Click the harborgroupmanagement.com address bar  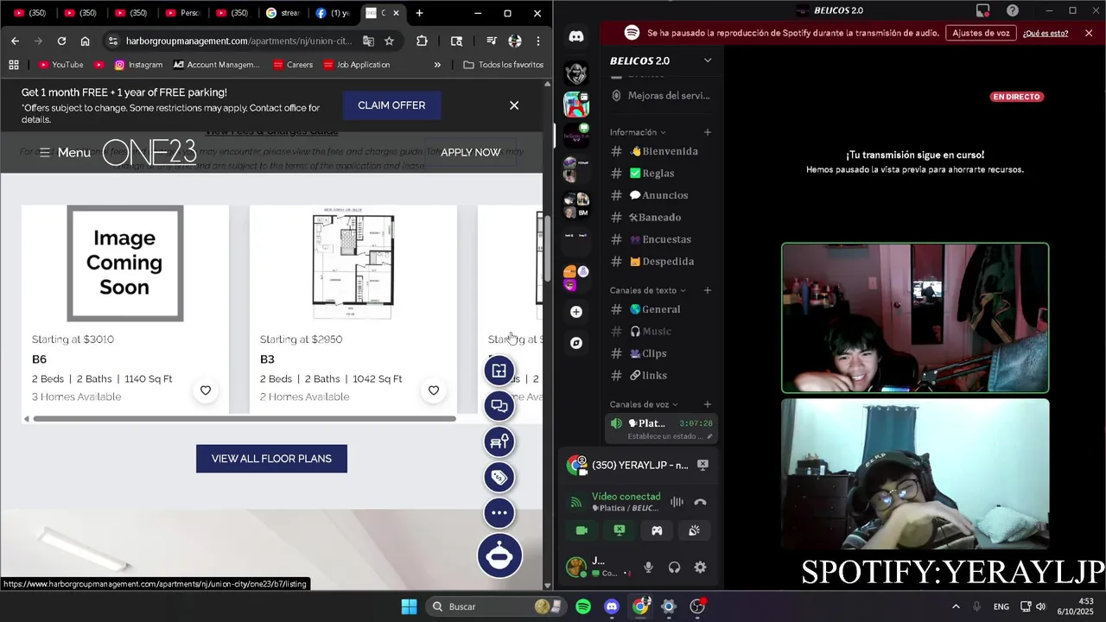238,41
